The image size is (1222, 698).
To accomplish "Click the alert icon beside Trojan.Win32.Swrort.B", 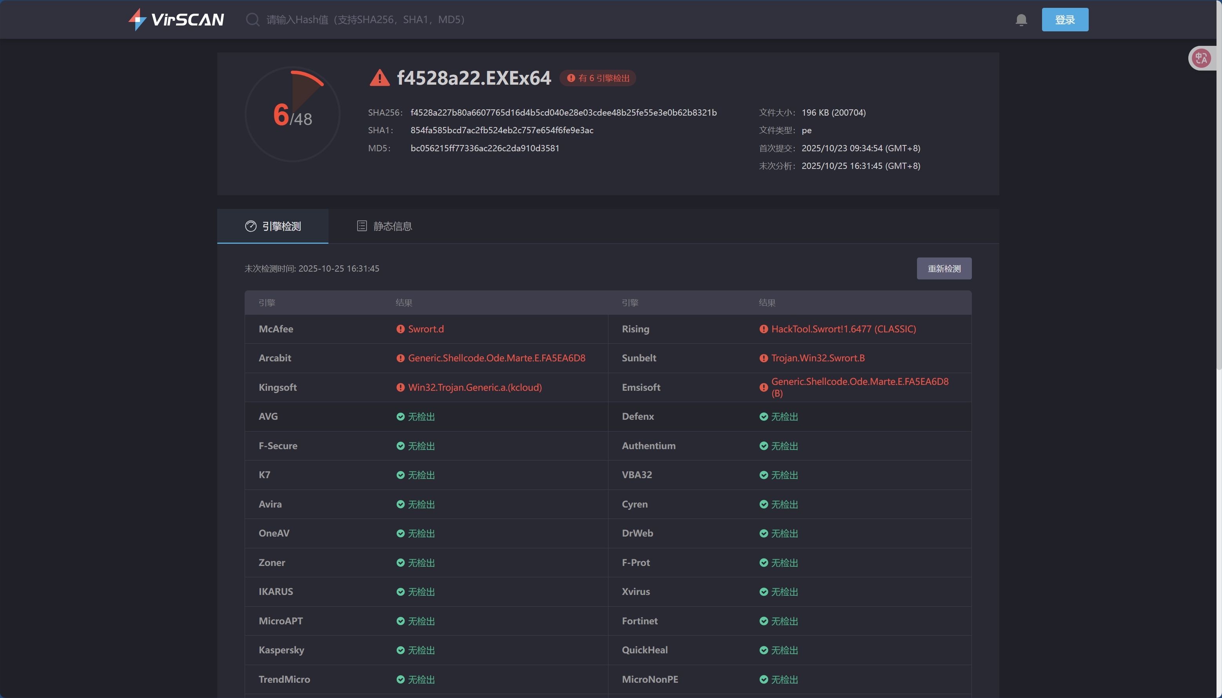I will click(763, 358).
